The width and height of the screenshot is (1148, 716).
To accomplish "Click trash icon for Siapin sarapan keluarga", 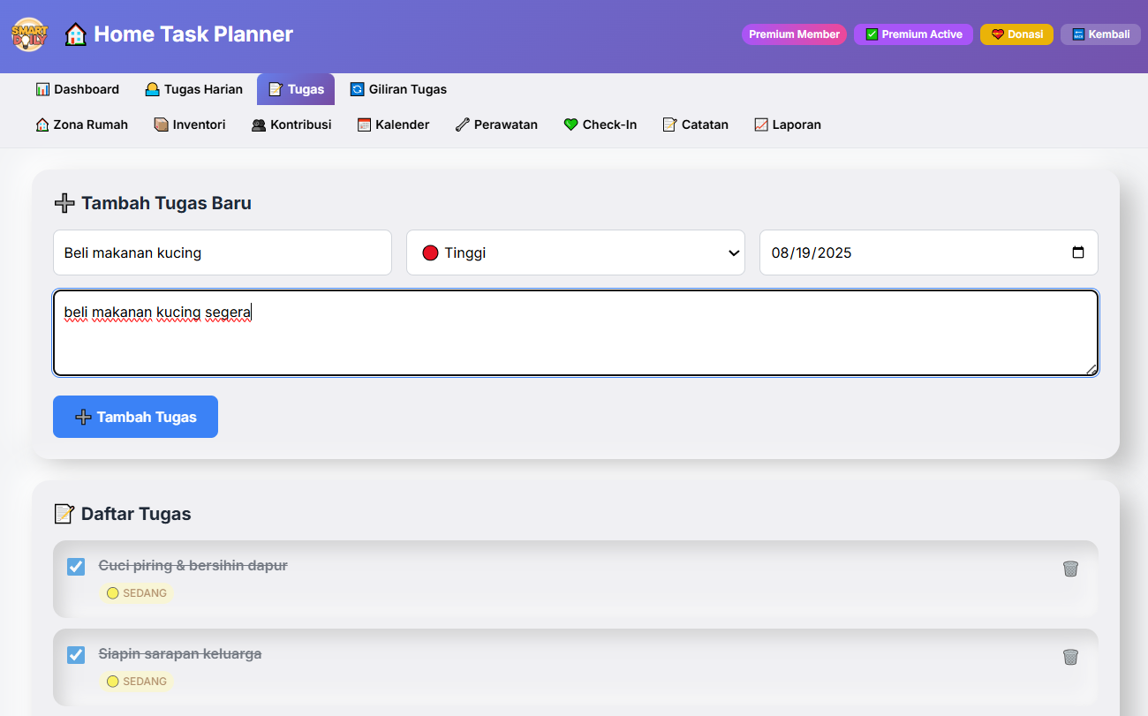I will click(1070, 657).
